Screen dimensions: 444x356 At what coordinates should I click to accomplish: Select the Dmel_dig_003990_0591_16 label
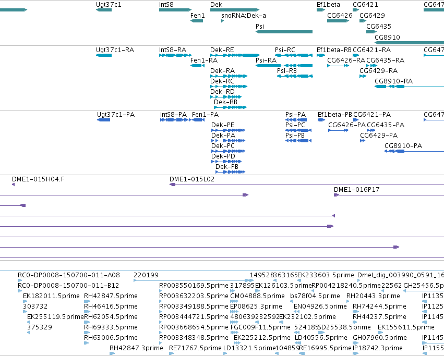tap(401, 275)
